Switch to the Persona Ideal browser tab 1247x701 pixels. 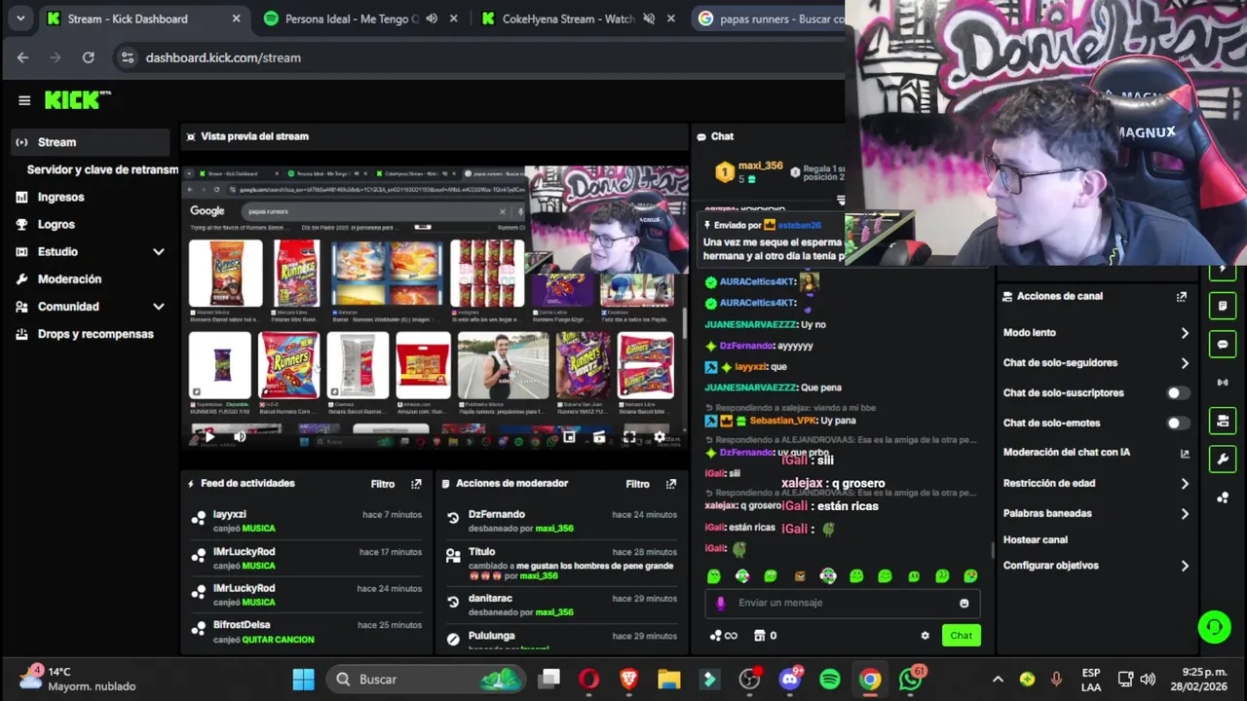point(359,18)
